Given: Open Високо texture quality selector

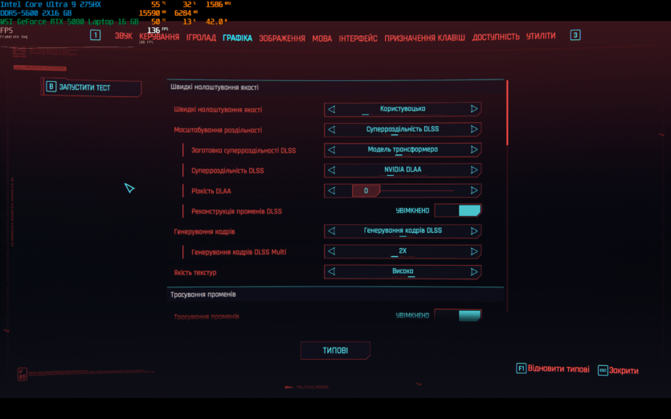Looking at the screenshot, I should 403,271.
